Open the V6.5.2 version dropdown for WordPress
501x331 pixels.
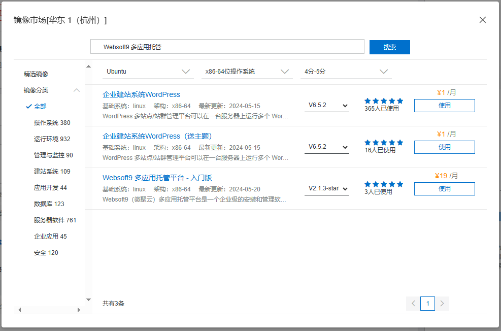(328, 105)
